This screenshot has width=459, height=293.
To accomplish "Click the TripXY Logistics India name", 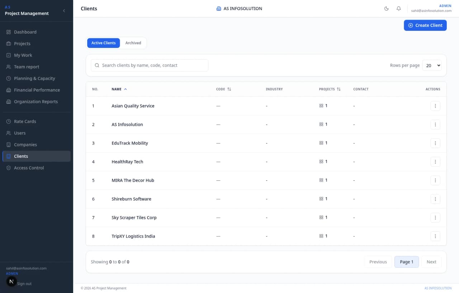I will 133,236.
